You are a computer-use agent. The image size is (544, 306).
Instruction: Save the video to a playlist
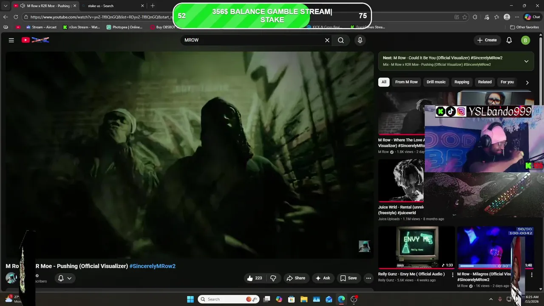[x=348, y=278]
